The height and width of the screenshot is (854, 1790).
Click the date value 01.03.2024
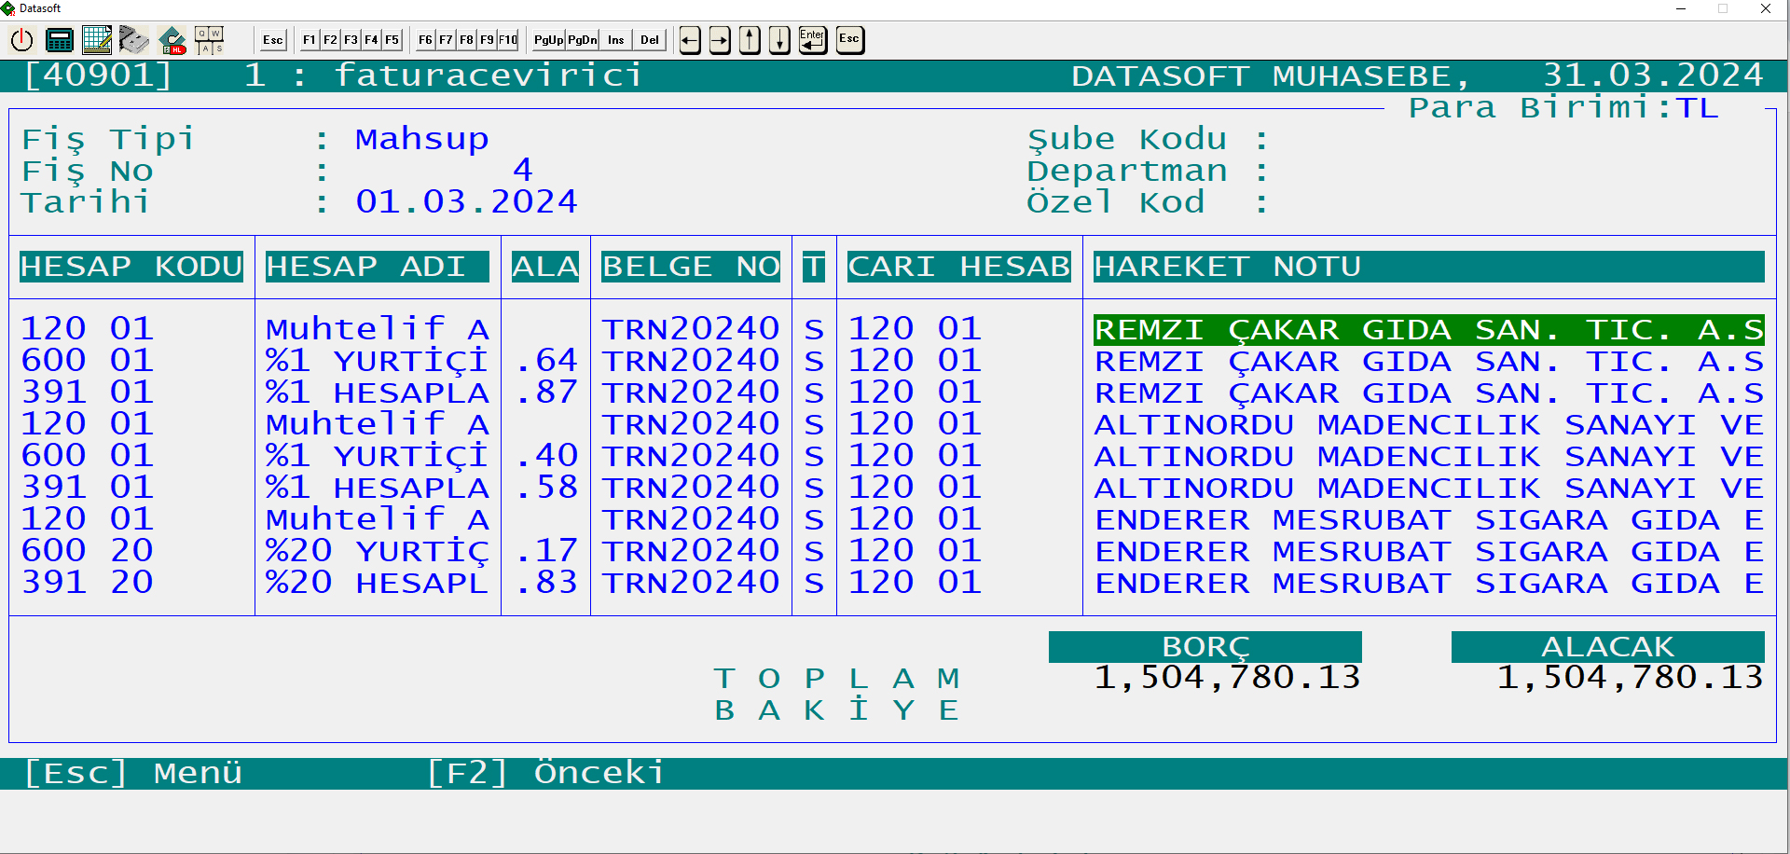[x=466, y=202]
